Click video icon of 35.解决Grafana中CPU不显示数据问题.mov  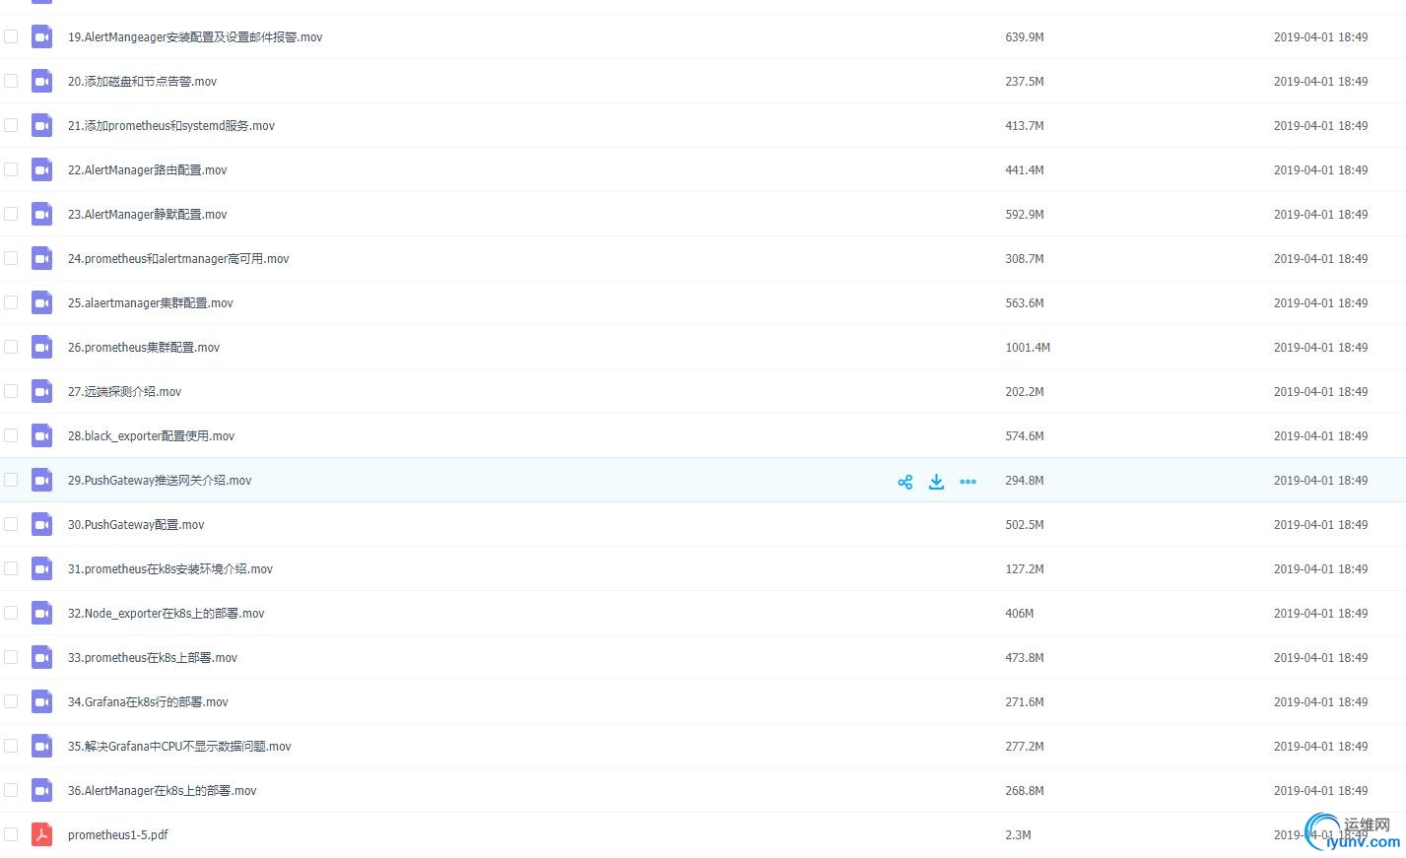coord(41,747)
